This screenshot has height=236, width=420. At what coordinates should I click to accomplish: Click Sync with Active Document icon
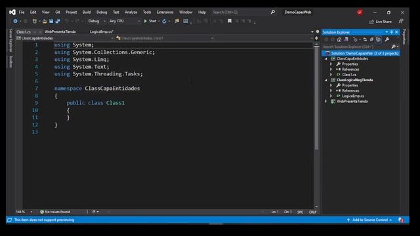click(365, 39)
